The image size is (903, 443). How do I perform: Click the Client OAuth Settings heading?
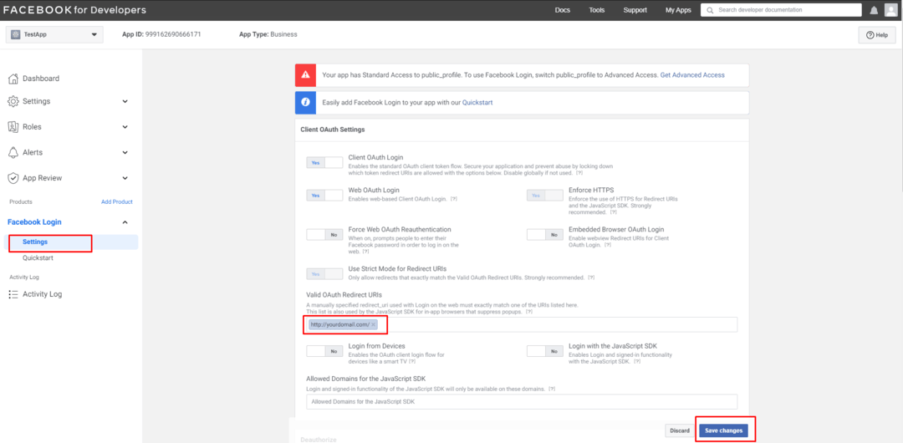pos(332,130)
